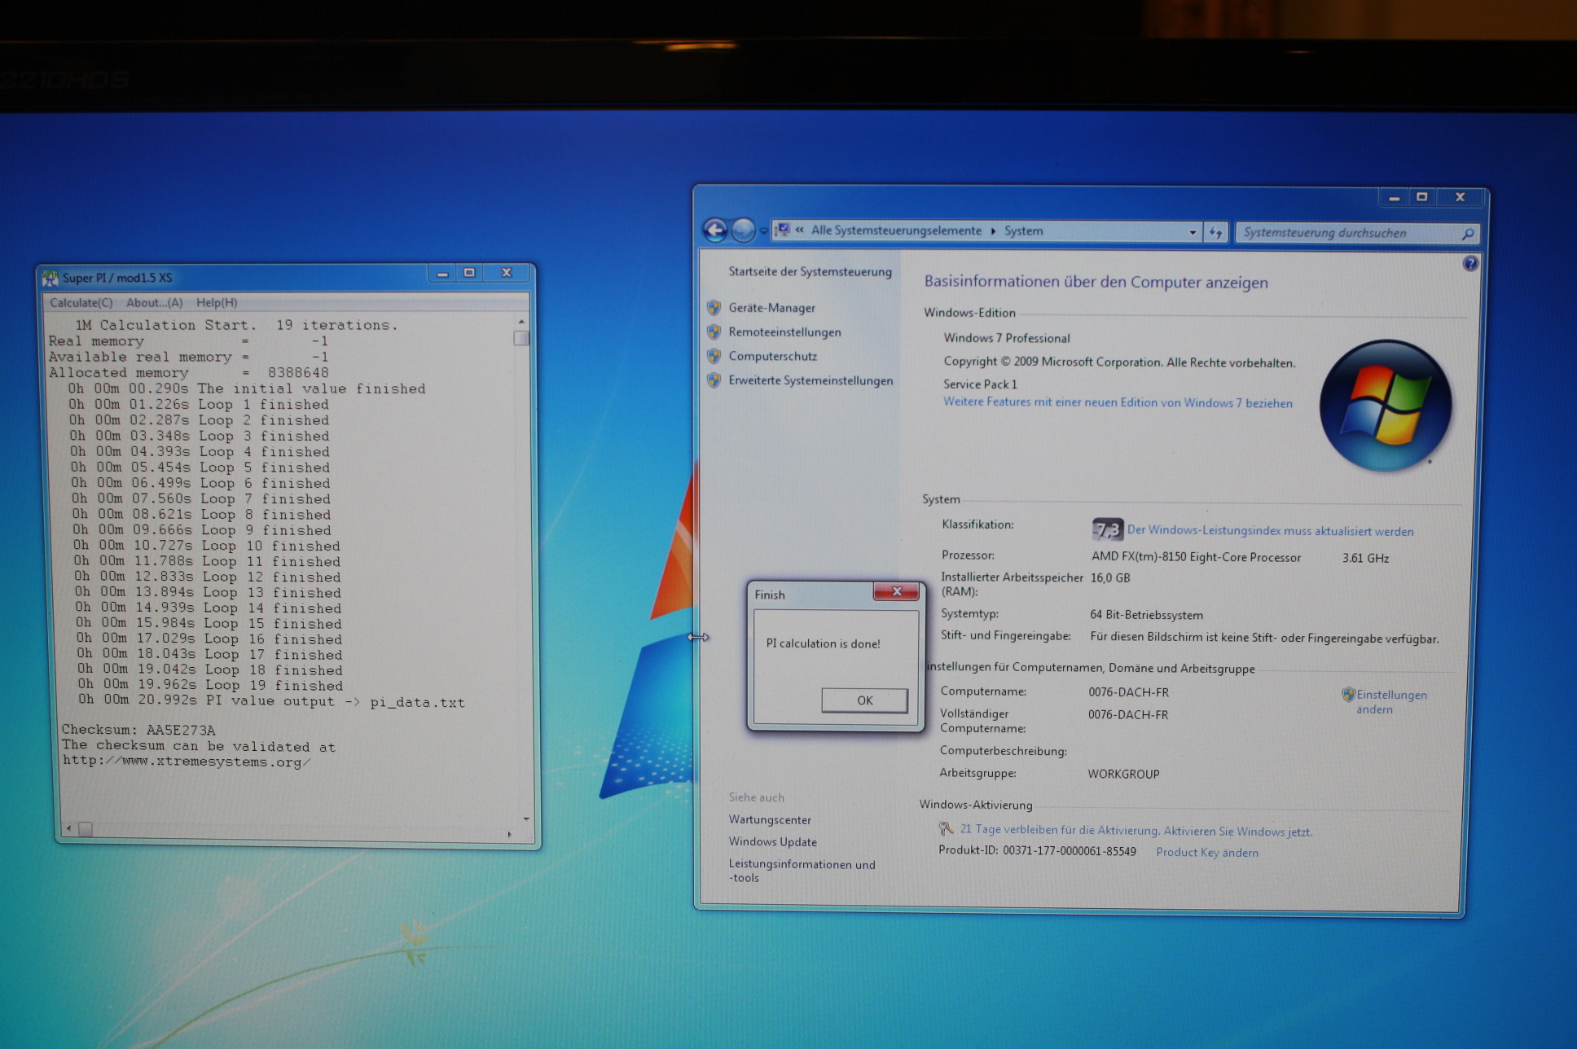Screen dimensions: 1577x1049
Task: Click the forward navigation arrow button
Action: 742,231
